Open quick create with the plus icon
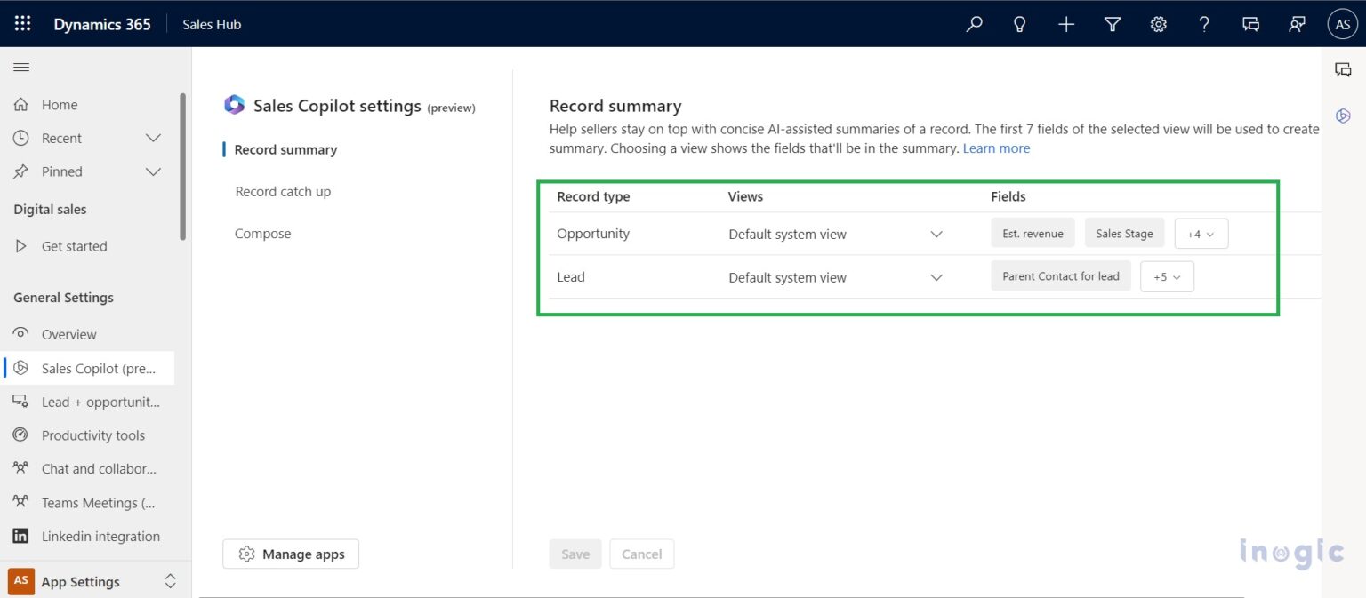Screen dimensions: 1366x598 [1066, 24]
